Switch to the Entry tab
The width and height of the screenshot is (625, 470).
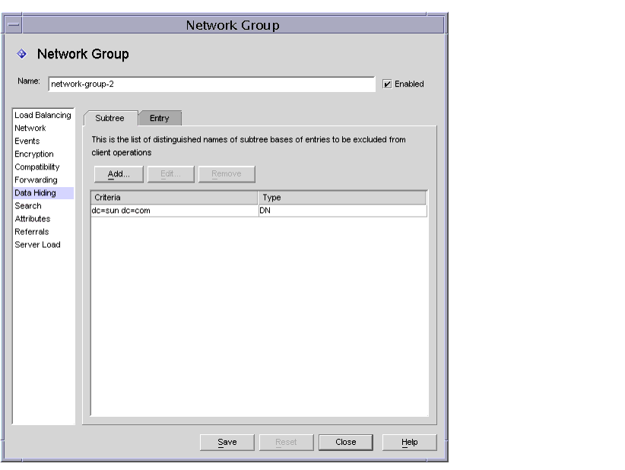point(159,118)
